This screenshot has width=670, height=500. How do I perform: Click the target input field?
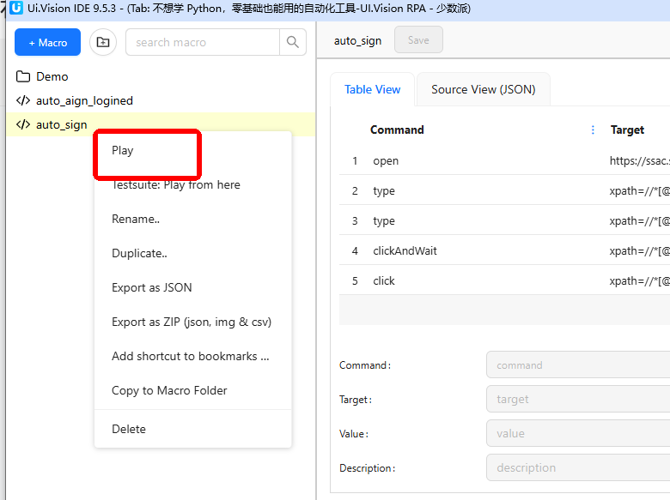click(578, 399)
